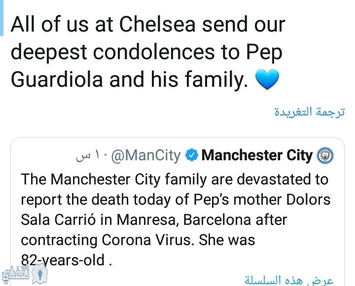
Task: Click the ثقفني watermark text
Action: coord(15,275)
